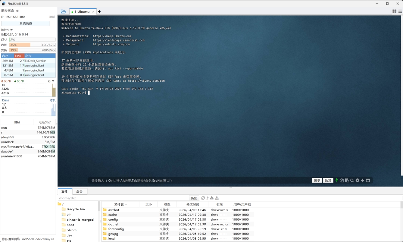Click the CPU usage 2% bar
This screenshot has height=242, width=403.
32,40
